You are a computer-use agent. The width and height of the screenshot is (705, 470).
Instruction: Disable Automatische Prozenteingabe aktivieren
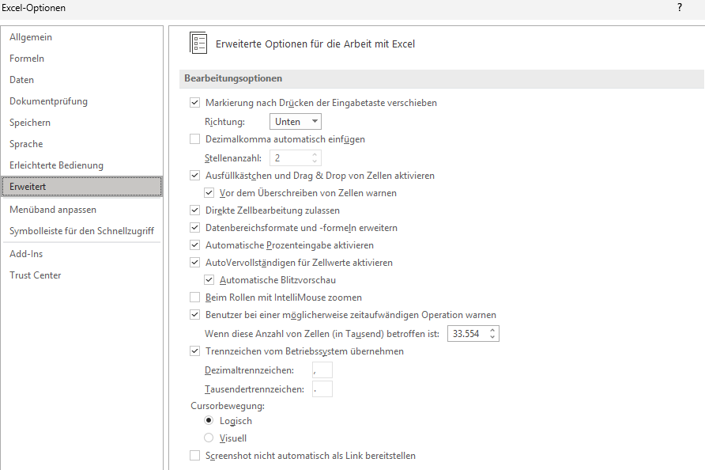pyautogui.click(x=194, y=245)
